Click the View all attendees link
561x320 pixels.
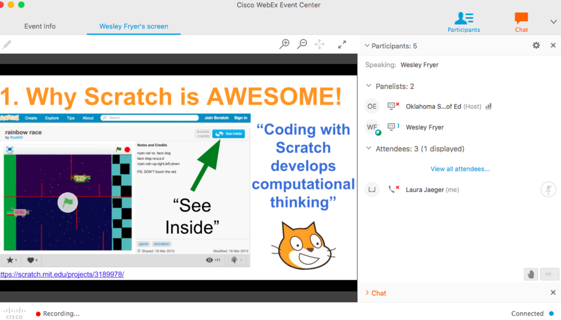(460, 169)
